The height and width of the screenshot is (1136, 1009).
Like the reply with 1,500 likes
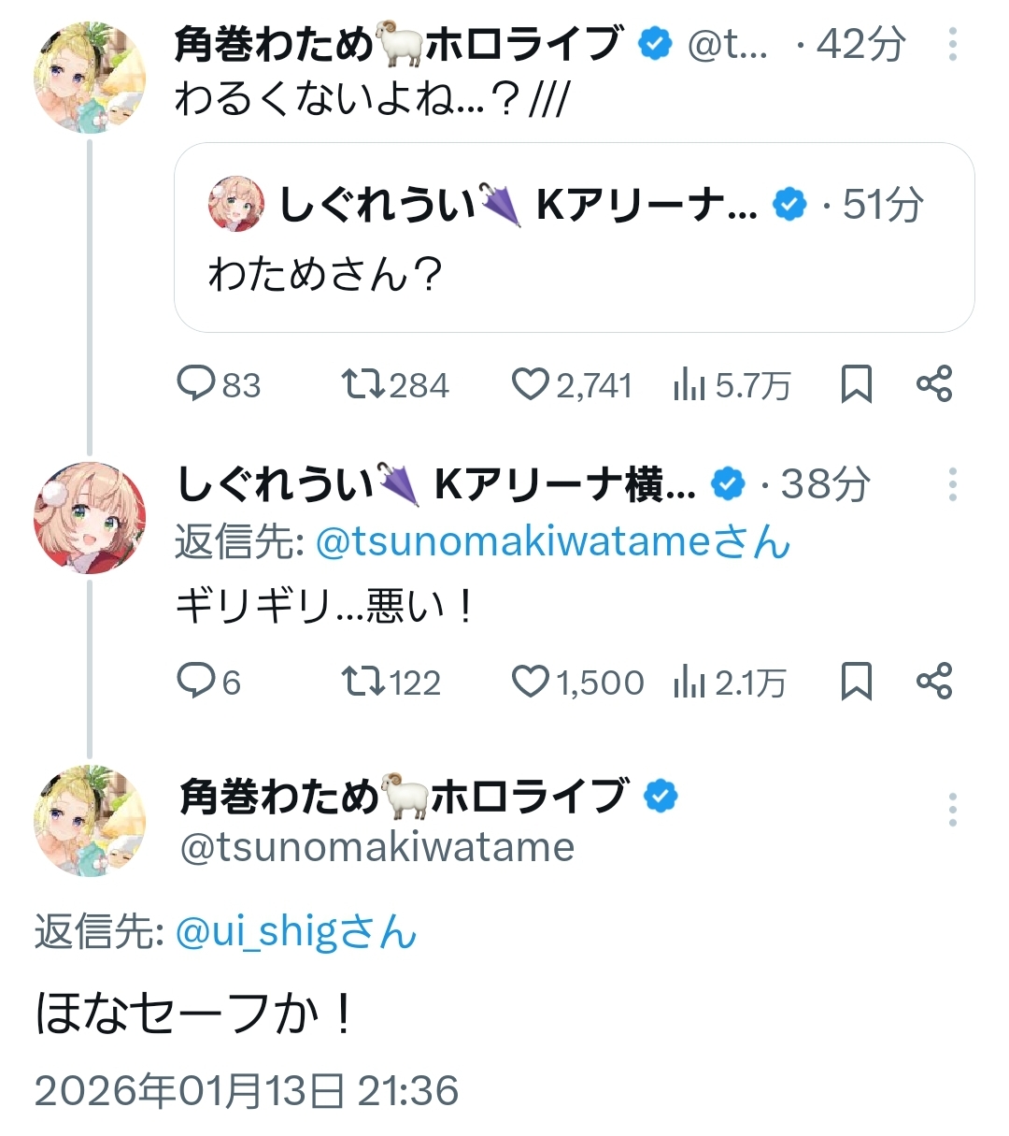[x=531, y=682]
